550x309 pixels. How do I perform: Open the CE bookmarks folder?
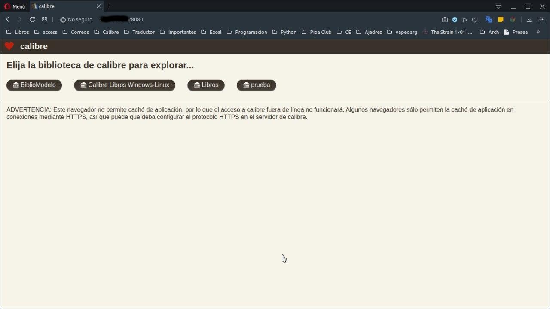click(344, 32)
